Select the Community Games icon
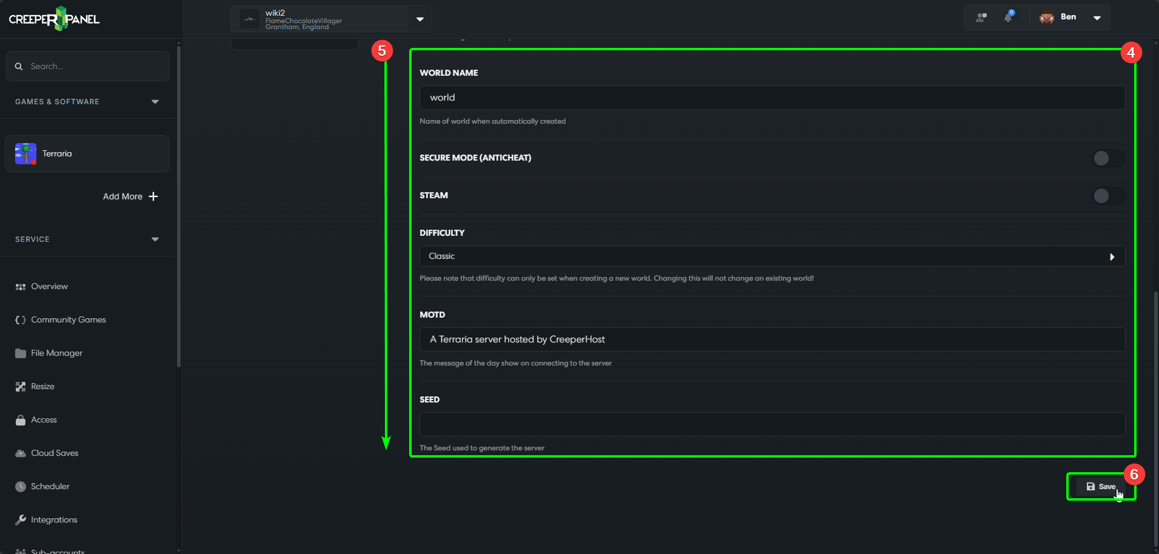Screen dimensions: 1159x554 click(20, 319)
